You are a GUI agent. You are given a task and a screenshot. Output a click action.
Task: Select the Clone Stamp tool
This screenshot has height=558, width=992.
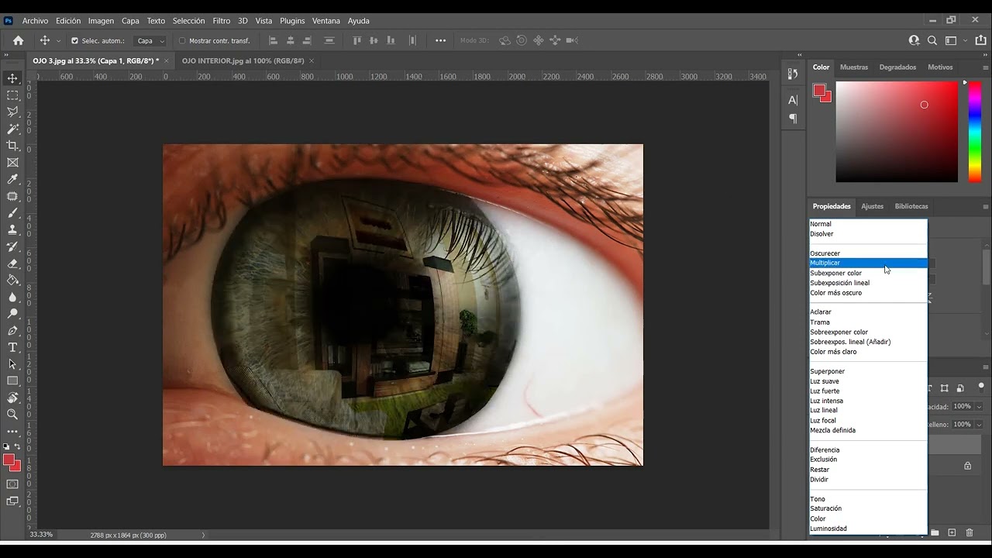tap(12, 230)
